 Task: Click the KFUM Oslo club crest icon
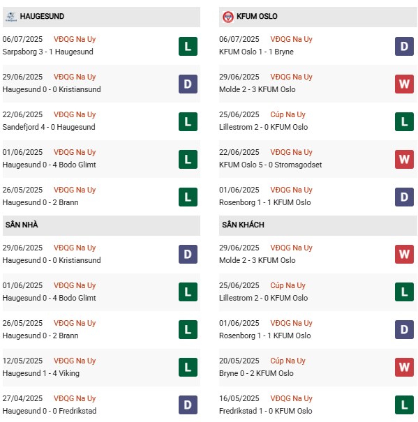click(x=228, y=17)
